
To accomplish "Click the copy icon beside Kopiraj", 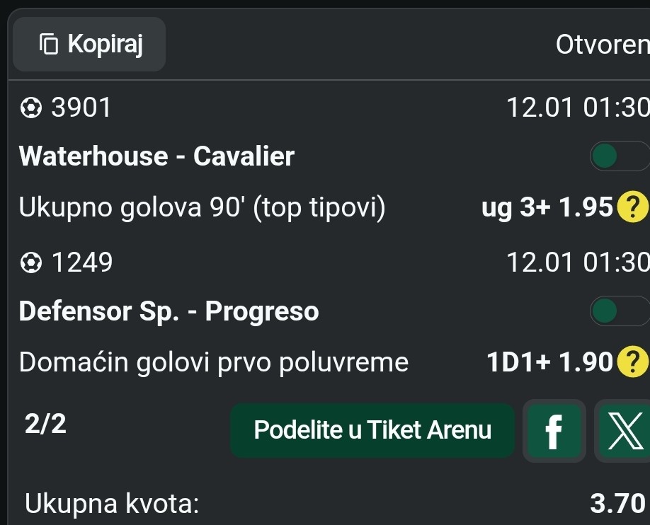I will [x=48, y=45].
